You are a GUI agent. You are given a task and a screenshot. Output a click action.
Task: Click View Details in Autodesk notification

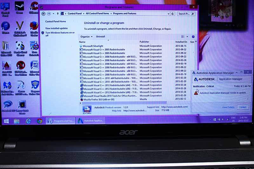point(228,107)
